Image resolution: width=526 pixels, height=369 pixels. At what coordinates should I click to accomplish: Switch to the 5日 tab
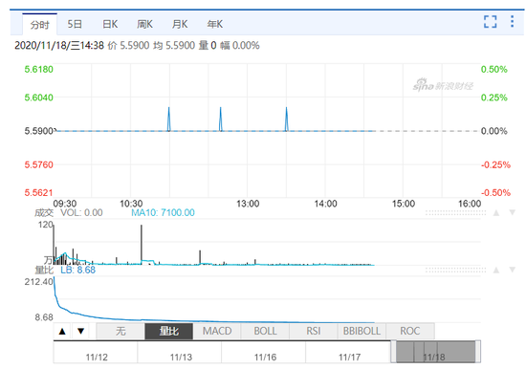click(x=75, y=25)
